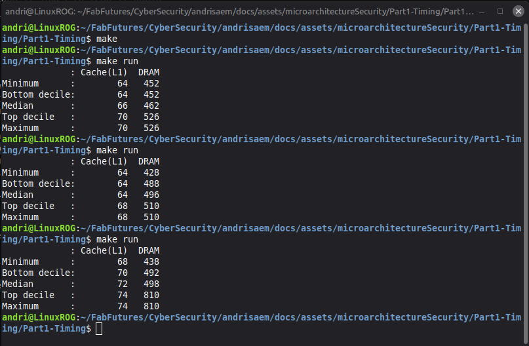Click the terminal cursor block at last prompt
This screenshot has width=529, height=346.
coord(99,329)
